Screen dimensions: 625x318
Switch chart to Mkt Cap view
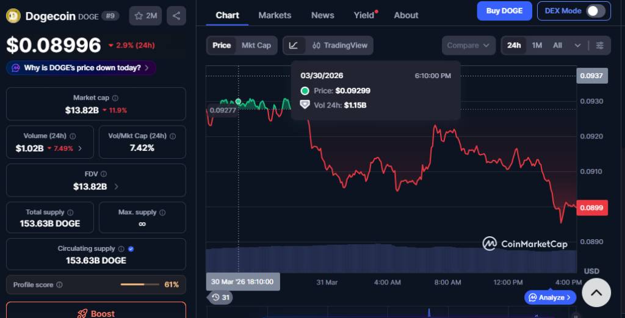pos(256,45)
